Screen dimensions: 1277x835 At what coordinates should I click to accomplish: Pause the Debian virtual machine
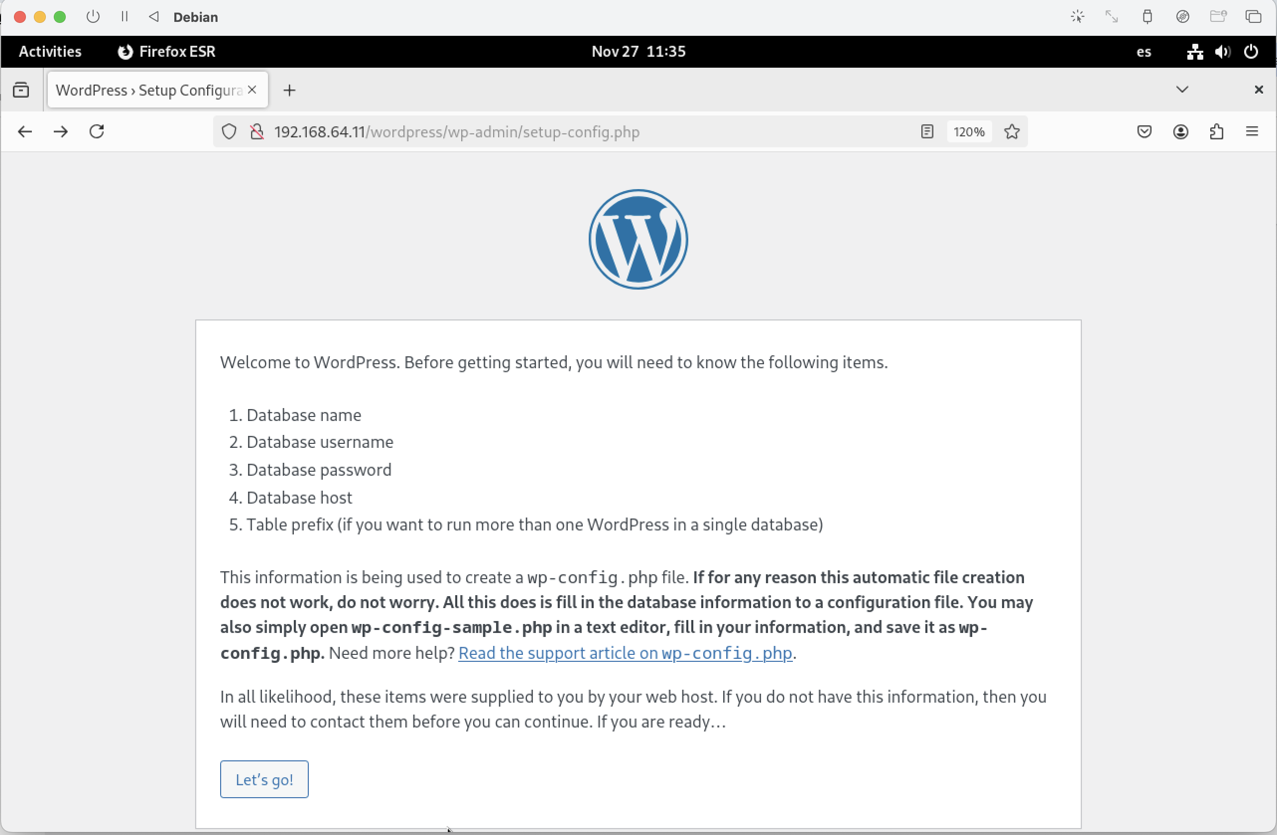tap(125, 16)
